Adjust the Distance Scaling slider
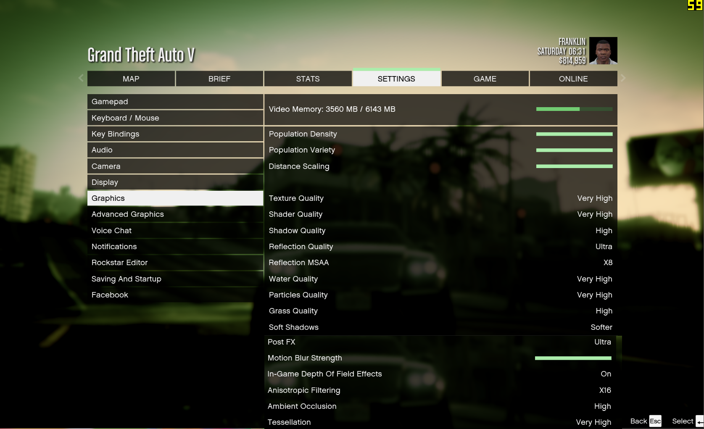Screen dimensions: 704x429 [x=574, y=166]
